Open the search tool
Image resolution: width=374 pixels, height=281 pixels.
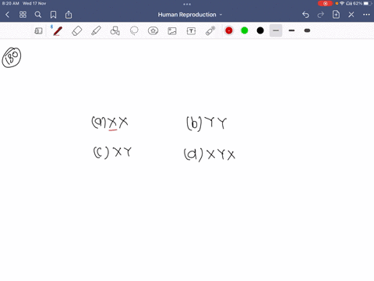click(38, 15)
